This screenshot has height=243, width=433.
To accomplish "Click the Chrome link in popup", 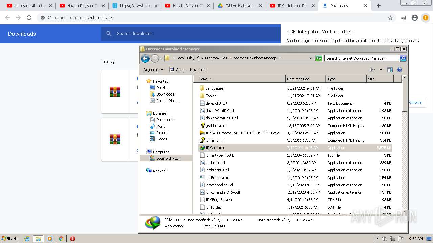I will click(415, 102).
